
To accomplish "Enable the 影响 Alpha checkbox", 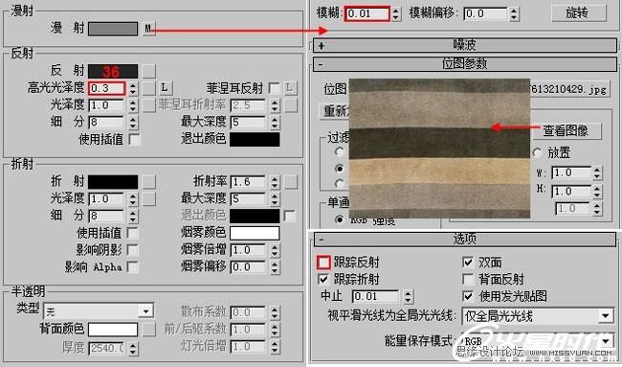I will (x=133, y=267).
